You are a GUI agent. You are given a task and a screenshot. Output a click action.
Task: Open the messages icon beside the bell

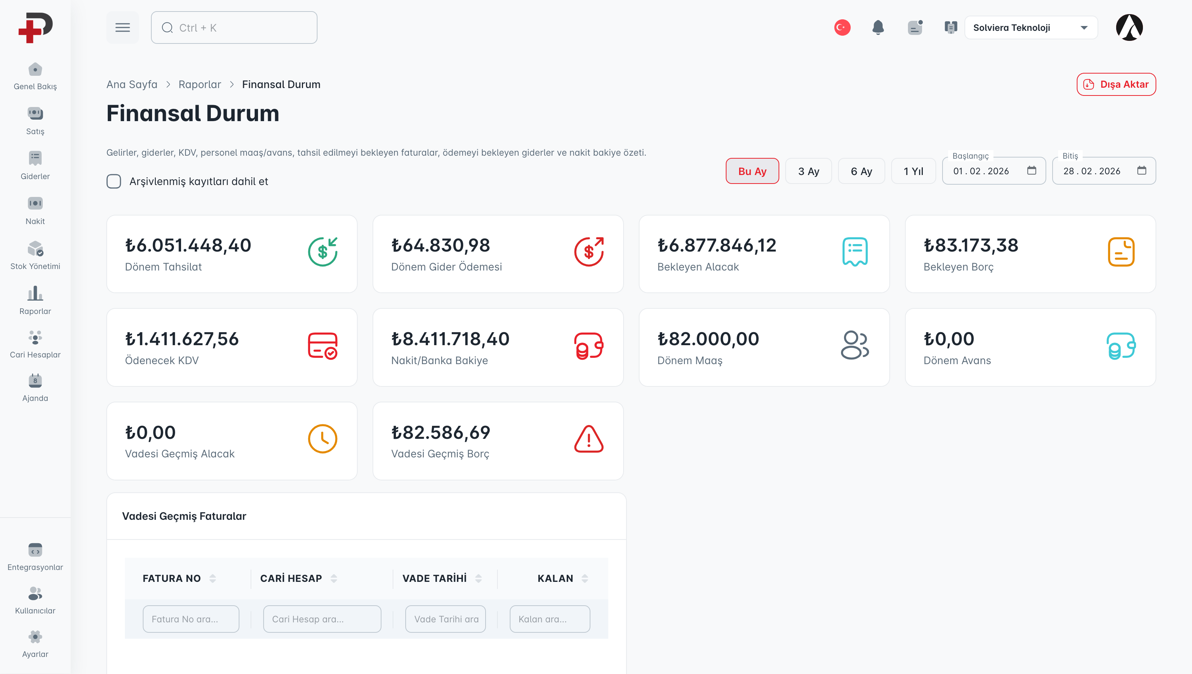(x=915, y=28)
